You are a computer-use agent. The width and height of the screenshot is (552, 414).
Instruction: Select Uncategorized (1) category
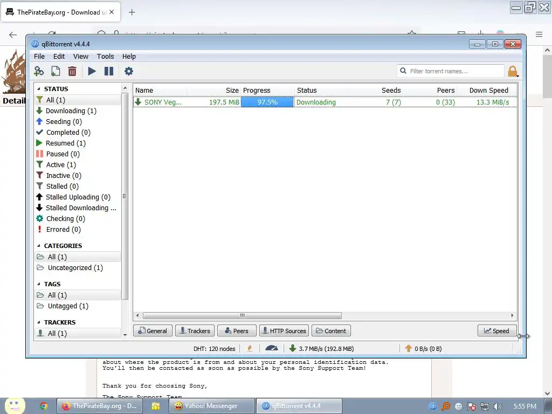[78, 268]
